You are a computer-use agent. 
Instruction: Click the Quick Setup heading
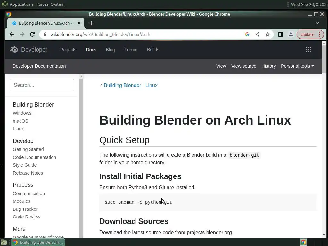[124, 140]
